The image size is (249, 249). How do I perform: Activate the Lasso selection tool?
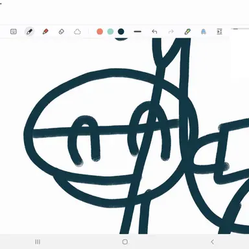click(x=77, y=32)
